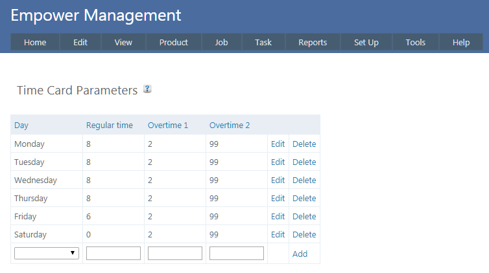Sort by the Day column header
This screenshot has height=273, width=489.
click(x=21, y=126)
